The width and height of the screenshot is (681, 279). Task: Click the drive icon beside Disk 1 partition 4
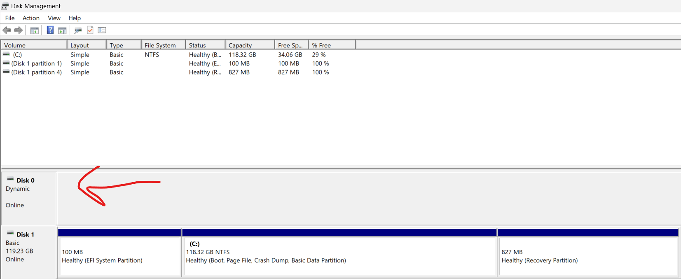click(6, 72)
